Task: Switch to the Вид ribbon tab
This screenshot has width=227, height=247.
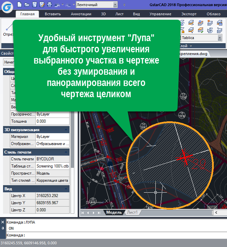Action: 136,14
